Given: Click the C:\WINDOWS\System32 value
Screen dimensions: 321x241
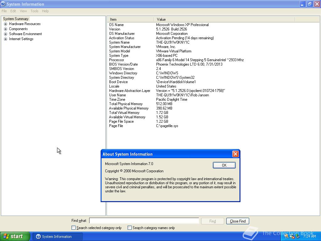Looking at the screenshot, I should [175, 78].
